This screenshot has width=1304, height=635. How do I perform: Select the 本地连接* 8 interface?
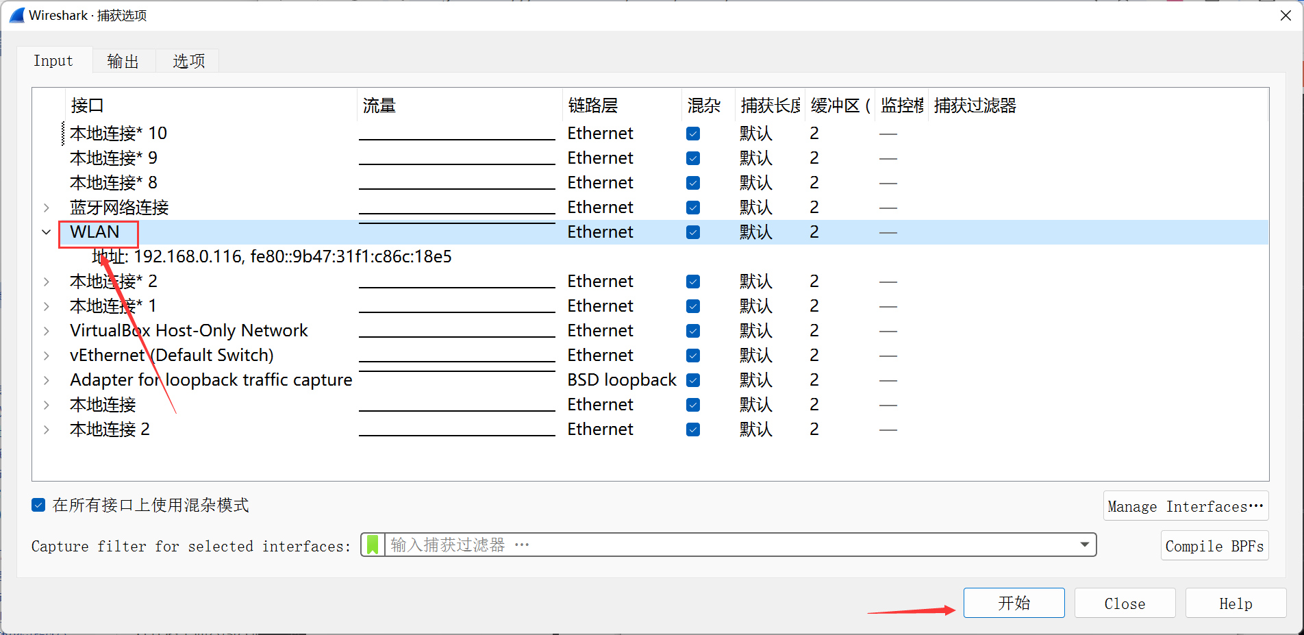pos(114,183)
